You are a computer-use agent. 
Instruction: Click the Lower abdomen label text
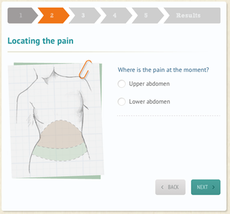[149, 102]
